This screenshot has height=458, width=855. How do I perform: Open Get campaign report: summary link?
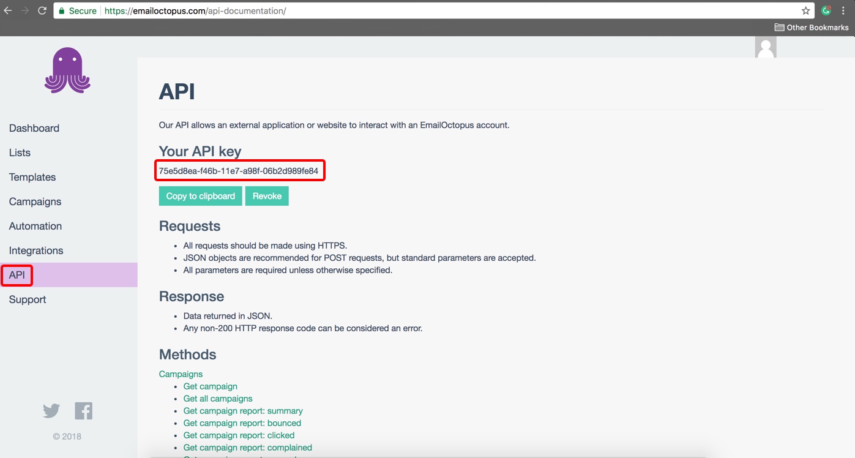pyautogui.click(x=243, y=411)
